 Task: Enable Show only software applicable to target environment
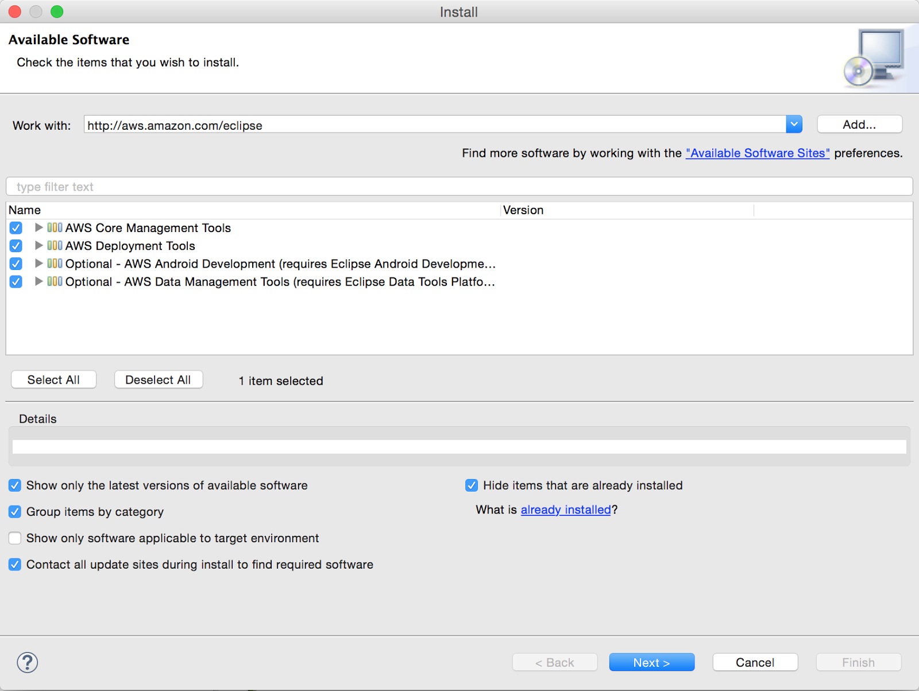click(14, 538)
